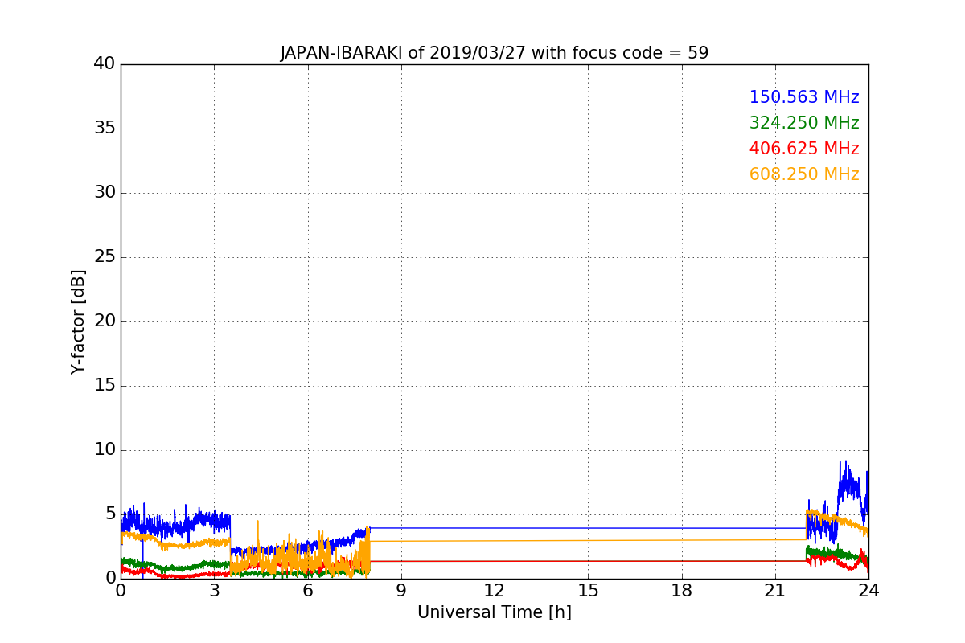Click x-axis tick label 3
This screenshot has width=965, height=643.
click(x=214, y=590)
